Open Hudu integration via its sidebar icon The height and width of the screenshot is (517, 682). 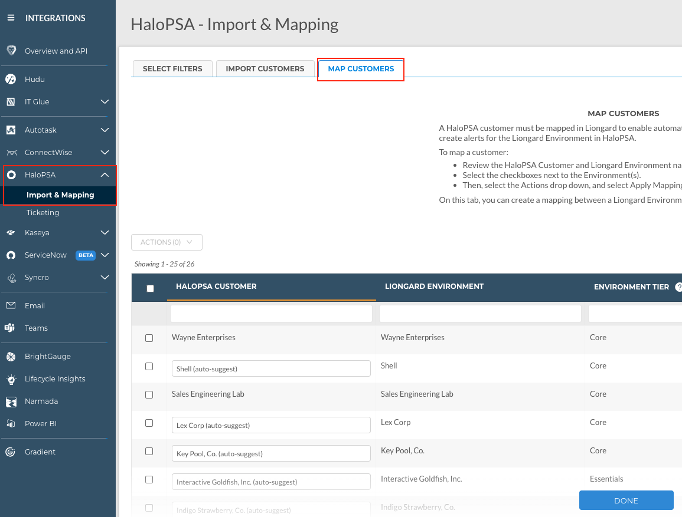pyautogui.click(x=11, y=80)
